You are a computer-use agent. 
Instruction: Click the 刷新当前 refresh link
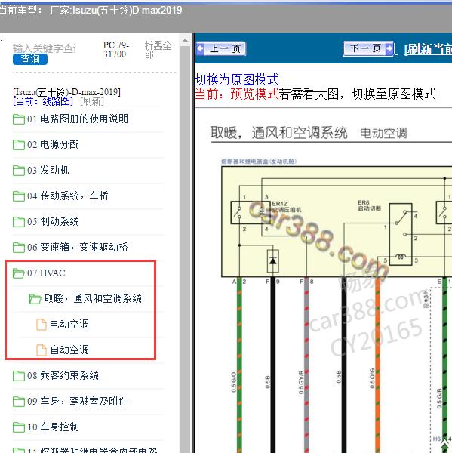tap(428, 50)
